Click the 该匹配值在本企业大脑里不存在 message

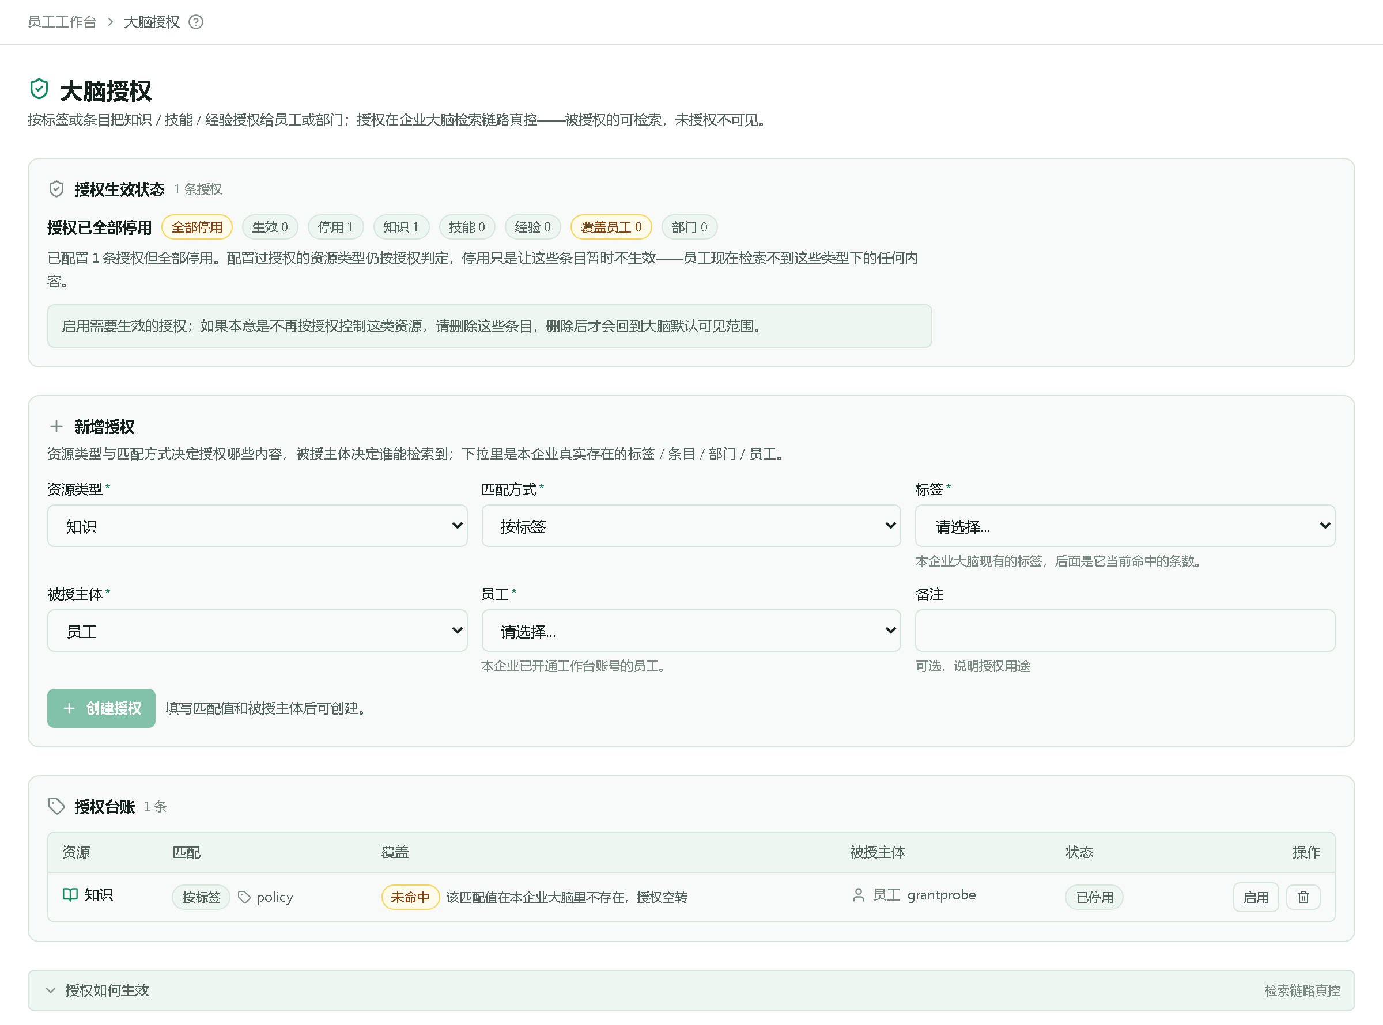566,897
